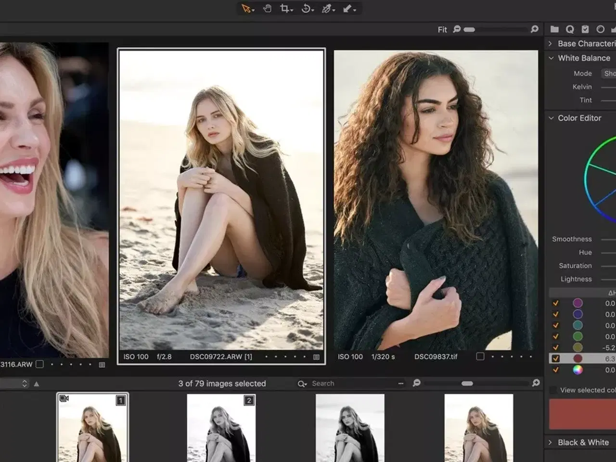Open the browser sort order stepper dropdown
The width and height of the screenshot is (616, 462).
[x=25, y=384]
